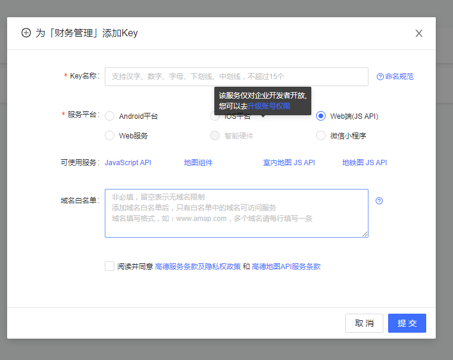Select the Android平台 radio button
The width and height of the screenshot is (453, 360).
(110, 116)
